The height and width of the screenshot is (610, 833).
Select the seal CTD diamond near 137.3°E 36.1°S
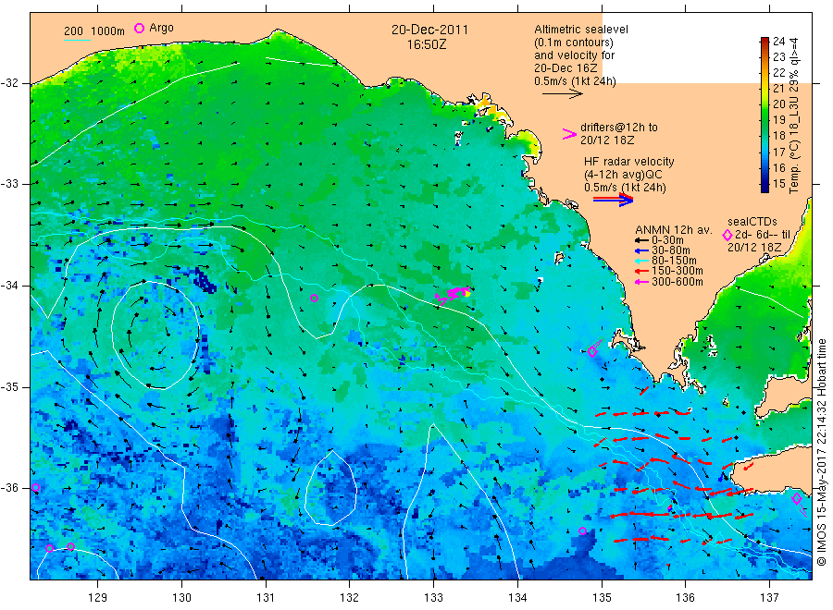click(x=796, y=498)
